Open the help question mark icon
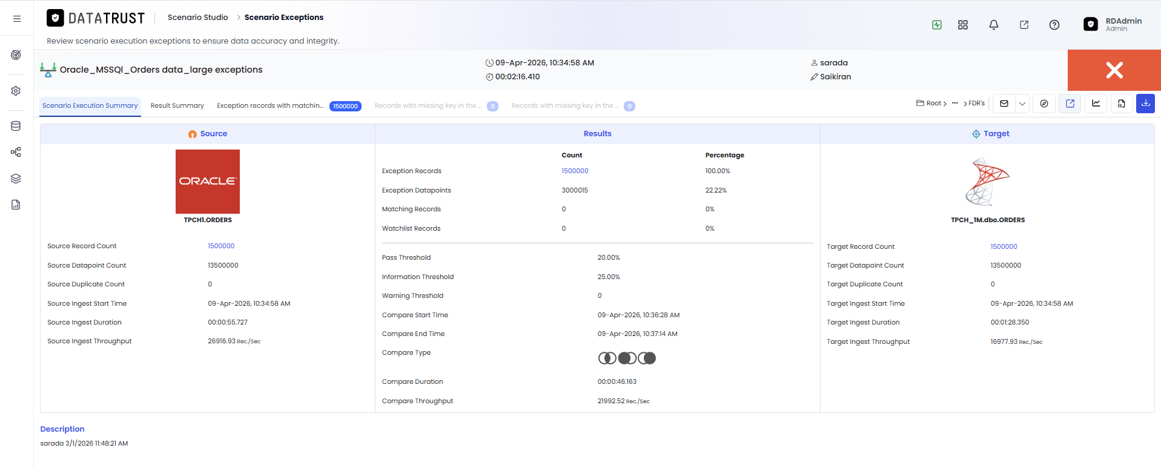This screenshot has width=1161, height=468. point(1054,25)
